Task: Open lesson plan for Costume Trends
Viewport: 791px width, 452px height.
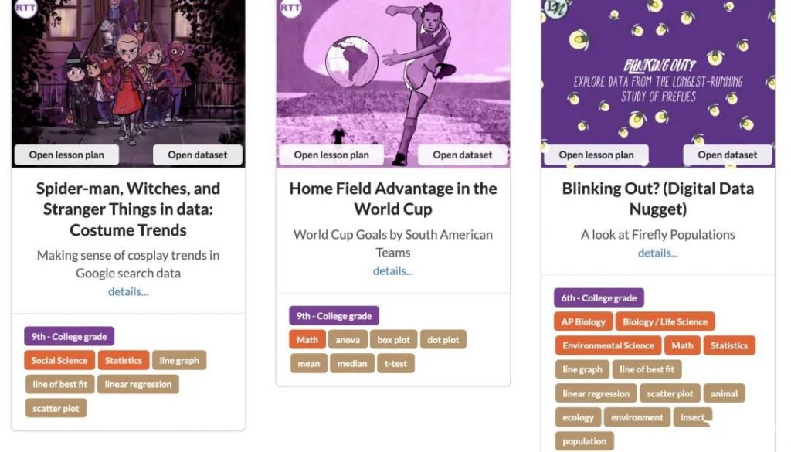Action: [66, 155]
